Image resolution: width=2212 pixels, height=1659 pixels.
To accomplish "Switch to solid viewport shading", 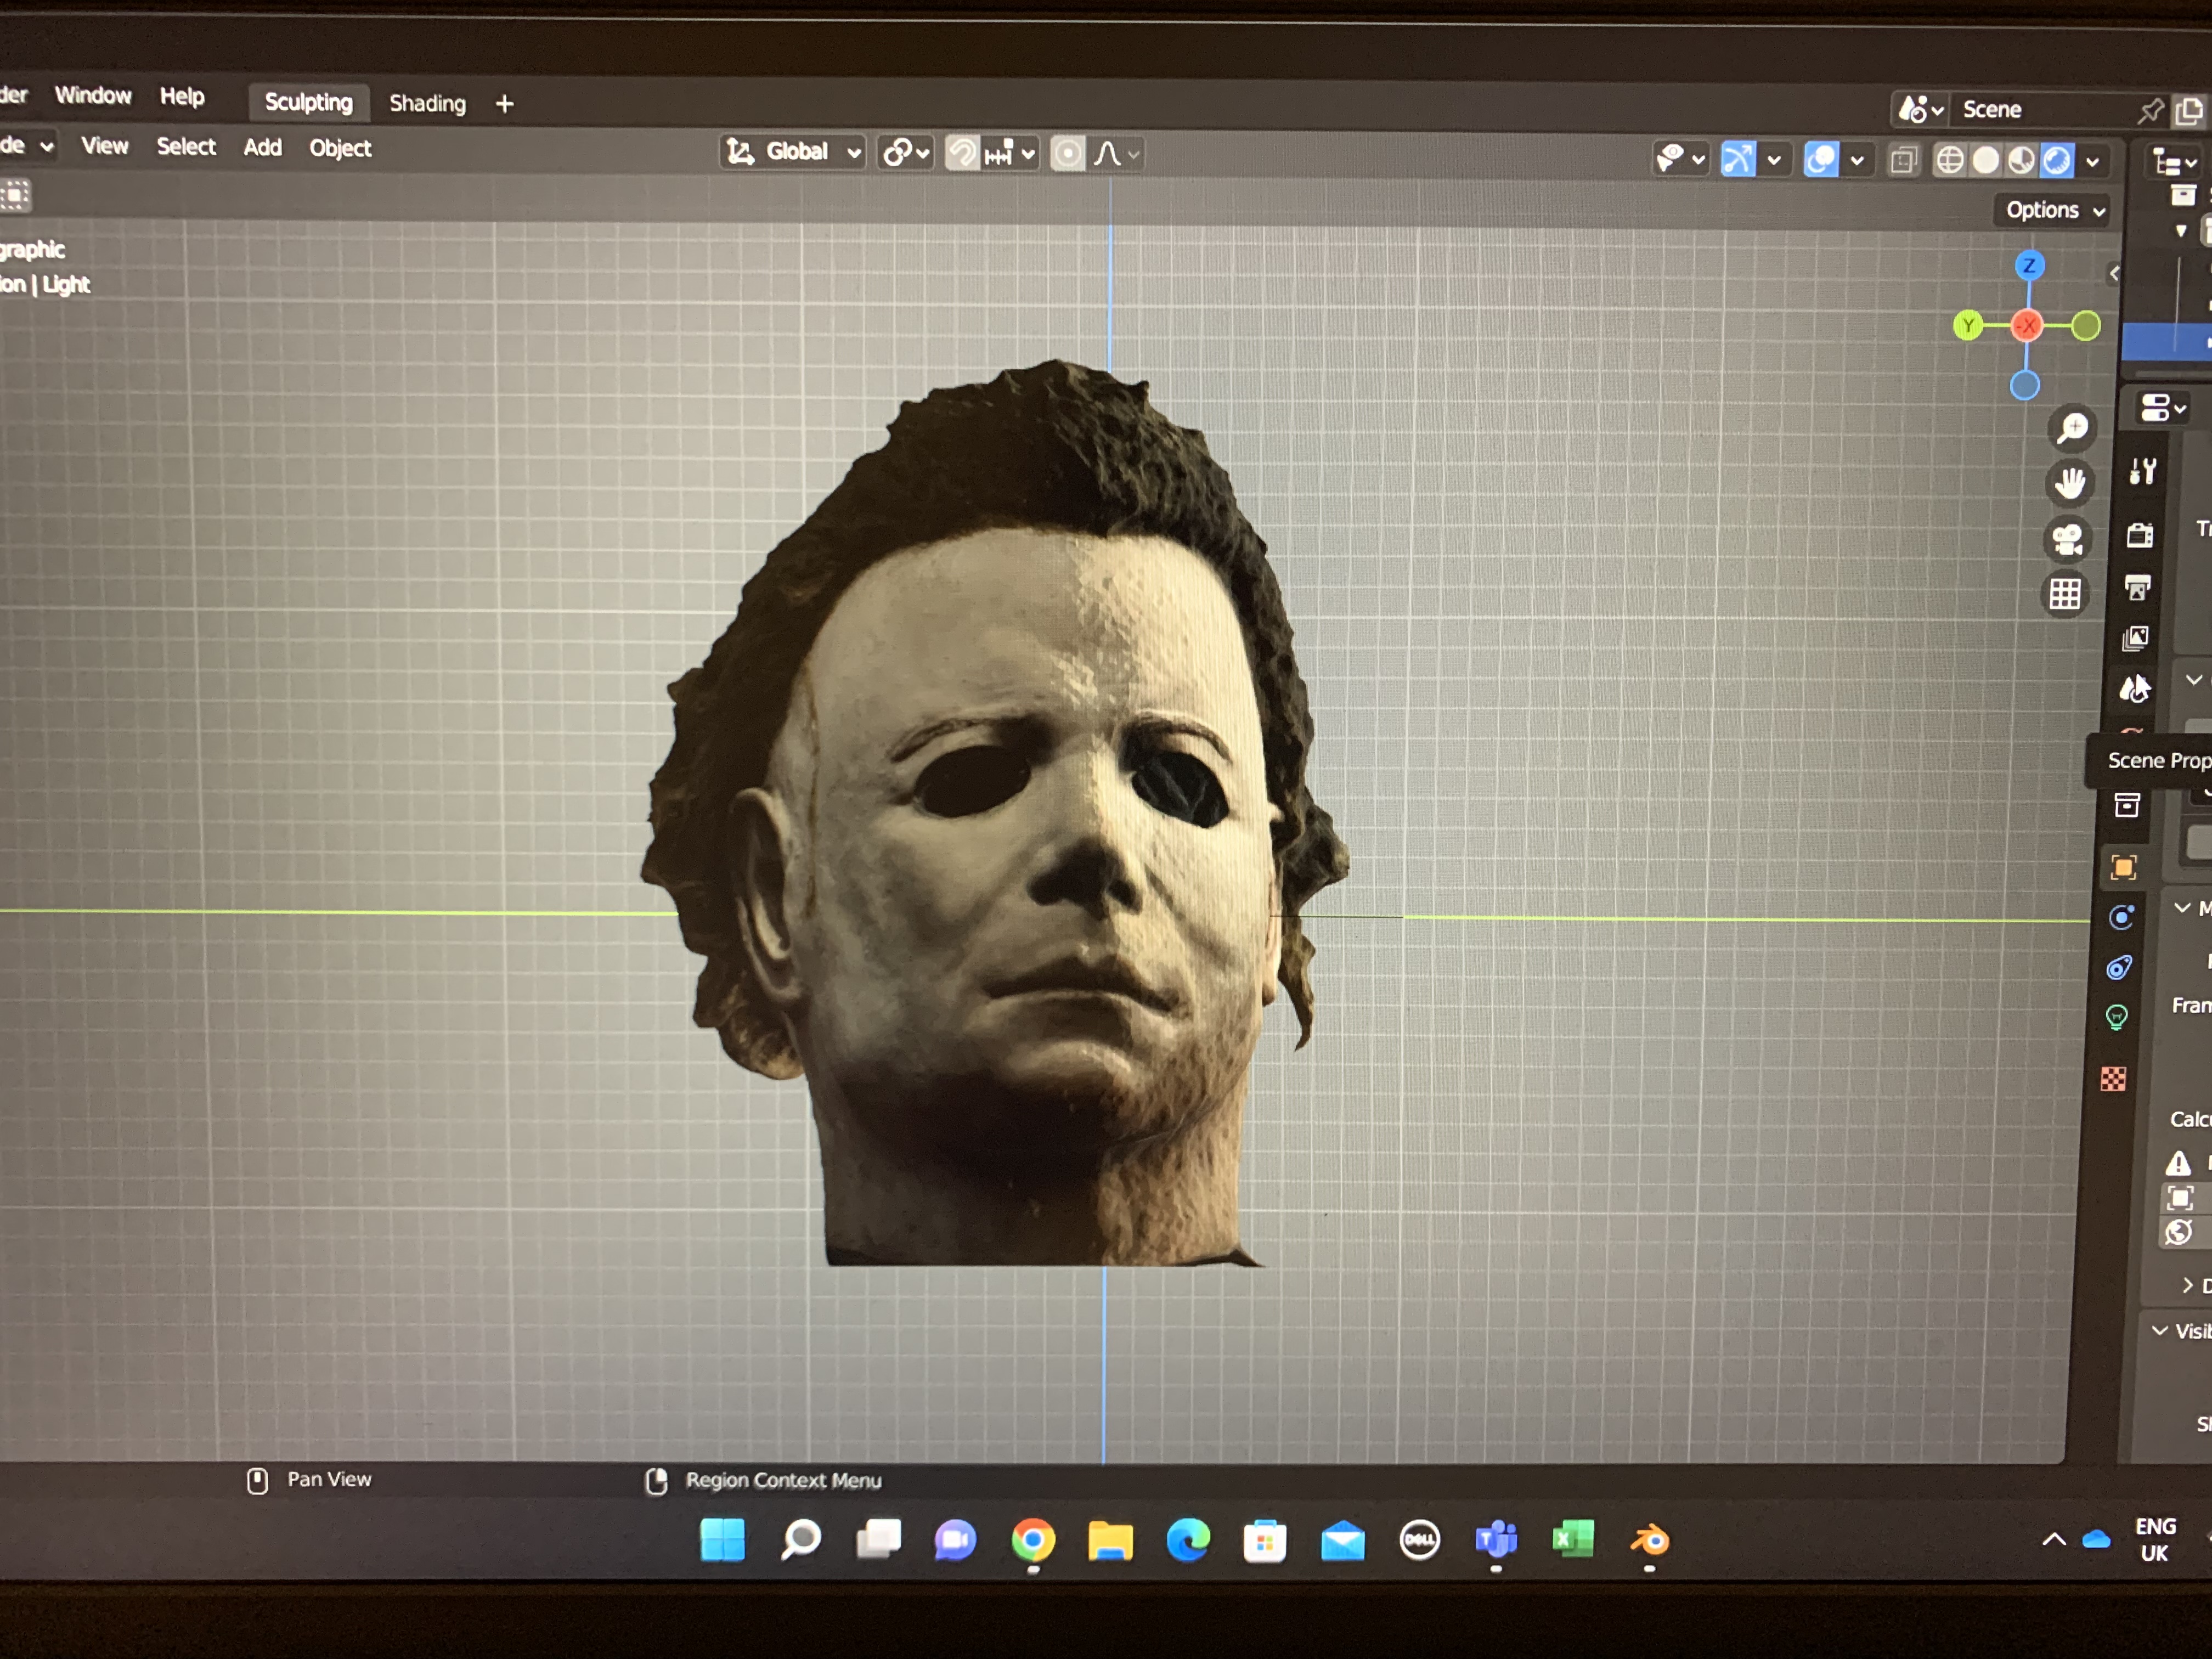I will 1986,160.
